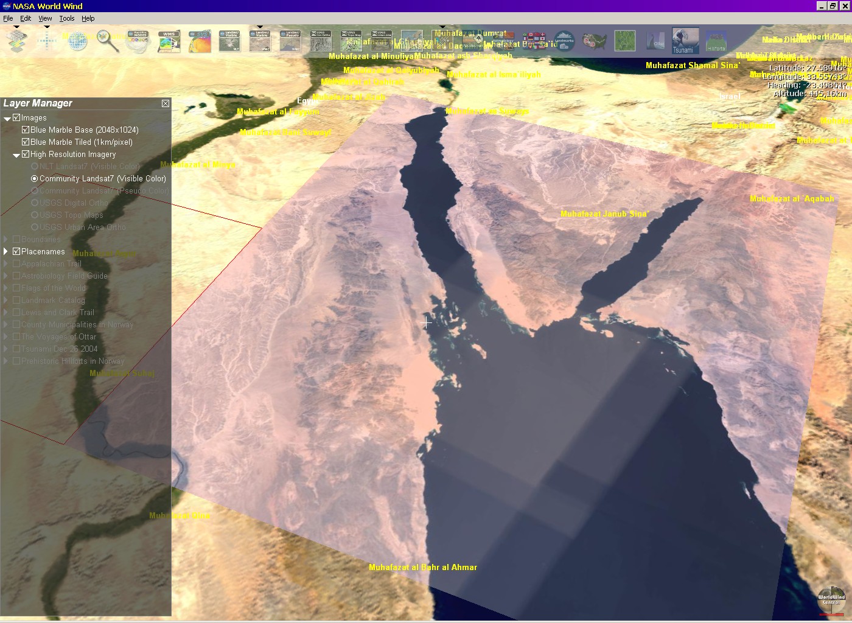852x623 pixels.
Task: Expand the Appalachian Trail tree node
Action: tap(6, 263)
